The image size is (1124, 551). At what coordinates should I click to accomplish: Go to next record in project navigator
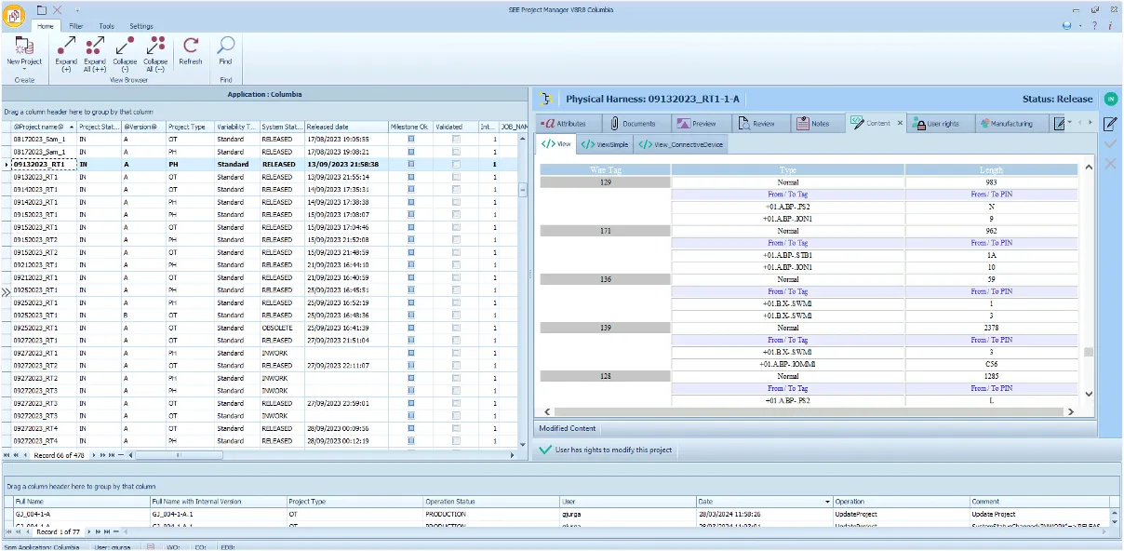[x=92, y=455]
